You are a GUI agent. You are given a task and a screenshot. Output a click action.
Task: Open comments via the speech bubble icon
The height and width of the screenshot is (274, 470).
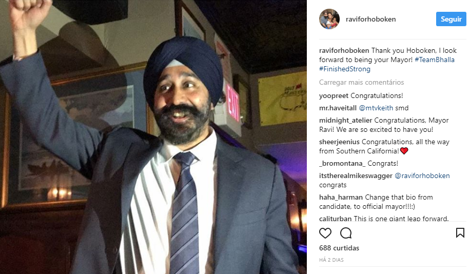coord(346,233)
